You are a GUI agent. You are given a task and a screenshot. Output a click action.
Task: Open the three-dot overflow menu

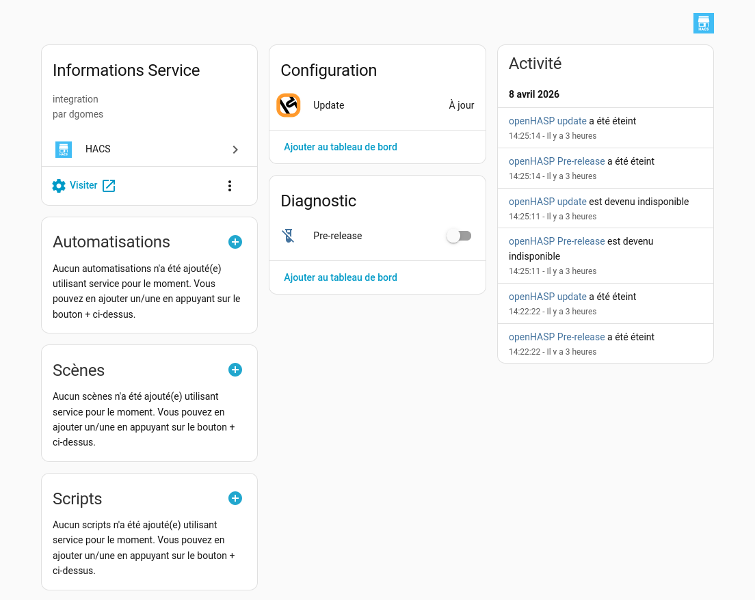(230, 186)
